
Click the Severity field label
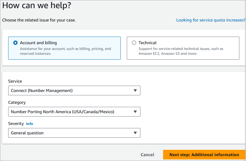tap(16, 124)
